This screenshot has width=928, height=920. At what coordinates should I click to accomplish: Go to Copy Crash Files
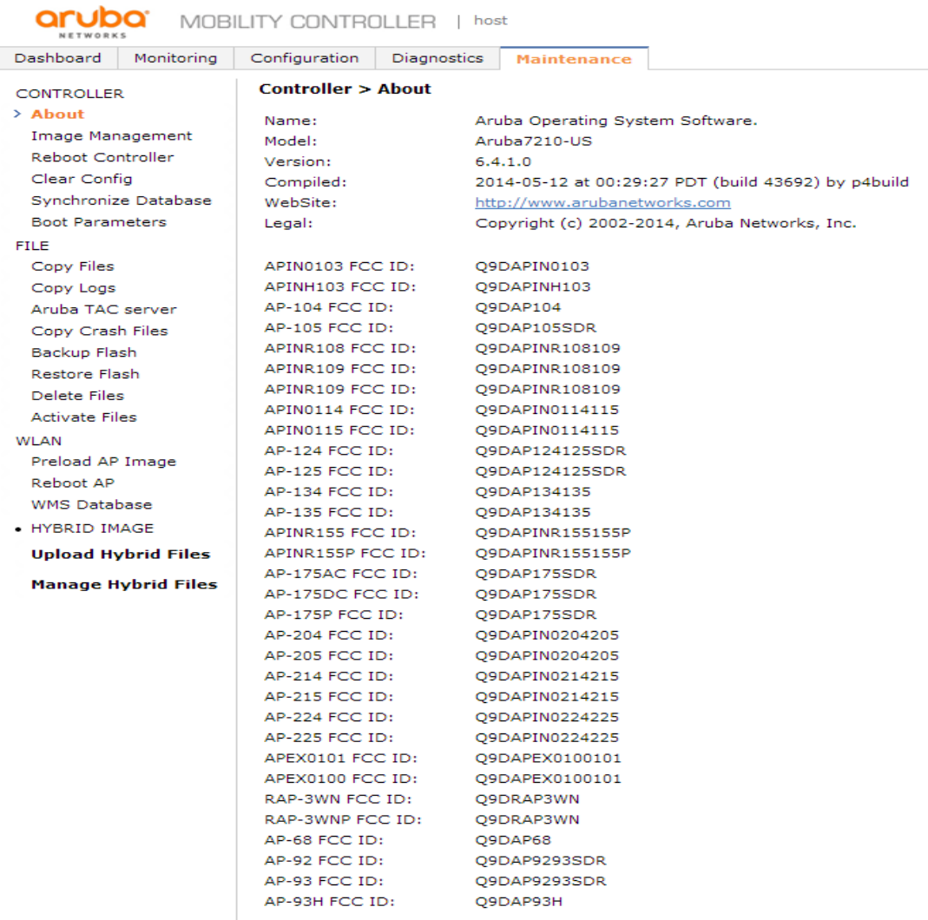click(x=100, y=331)
